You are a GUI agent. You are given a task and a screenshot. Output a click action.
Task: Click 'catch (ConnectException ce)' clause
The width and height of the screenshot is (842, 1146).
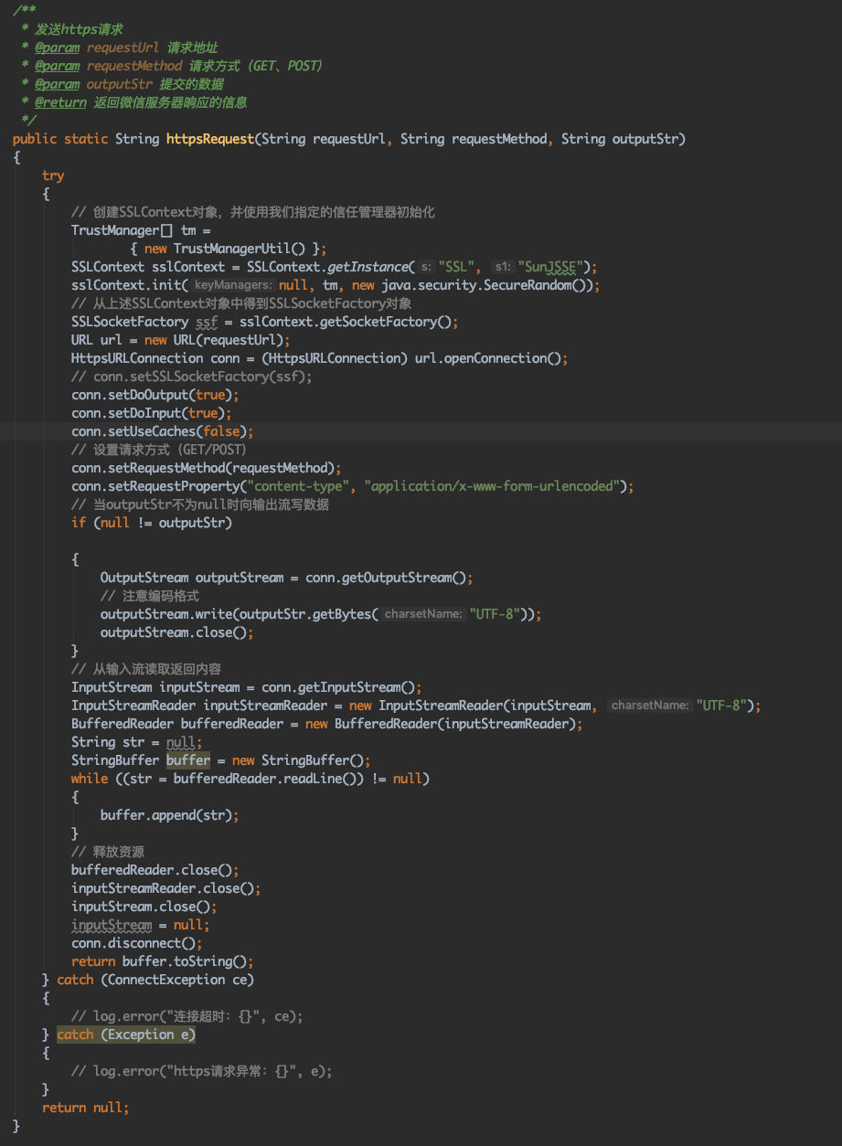(x=155, y=980)
